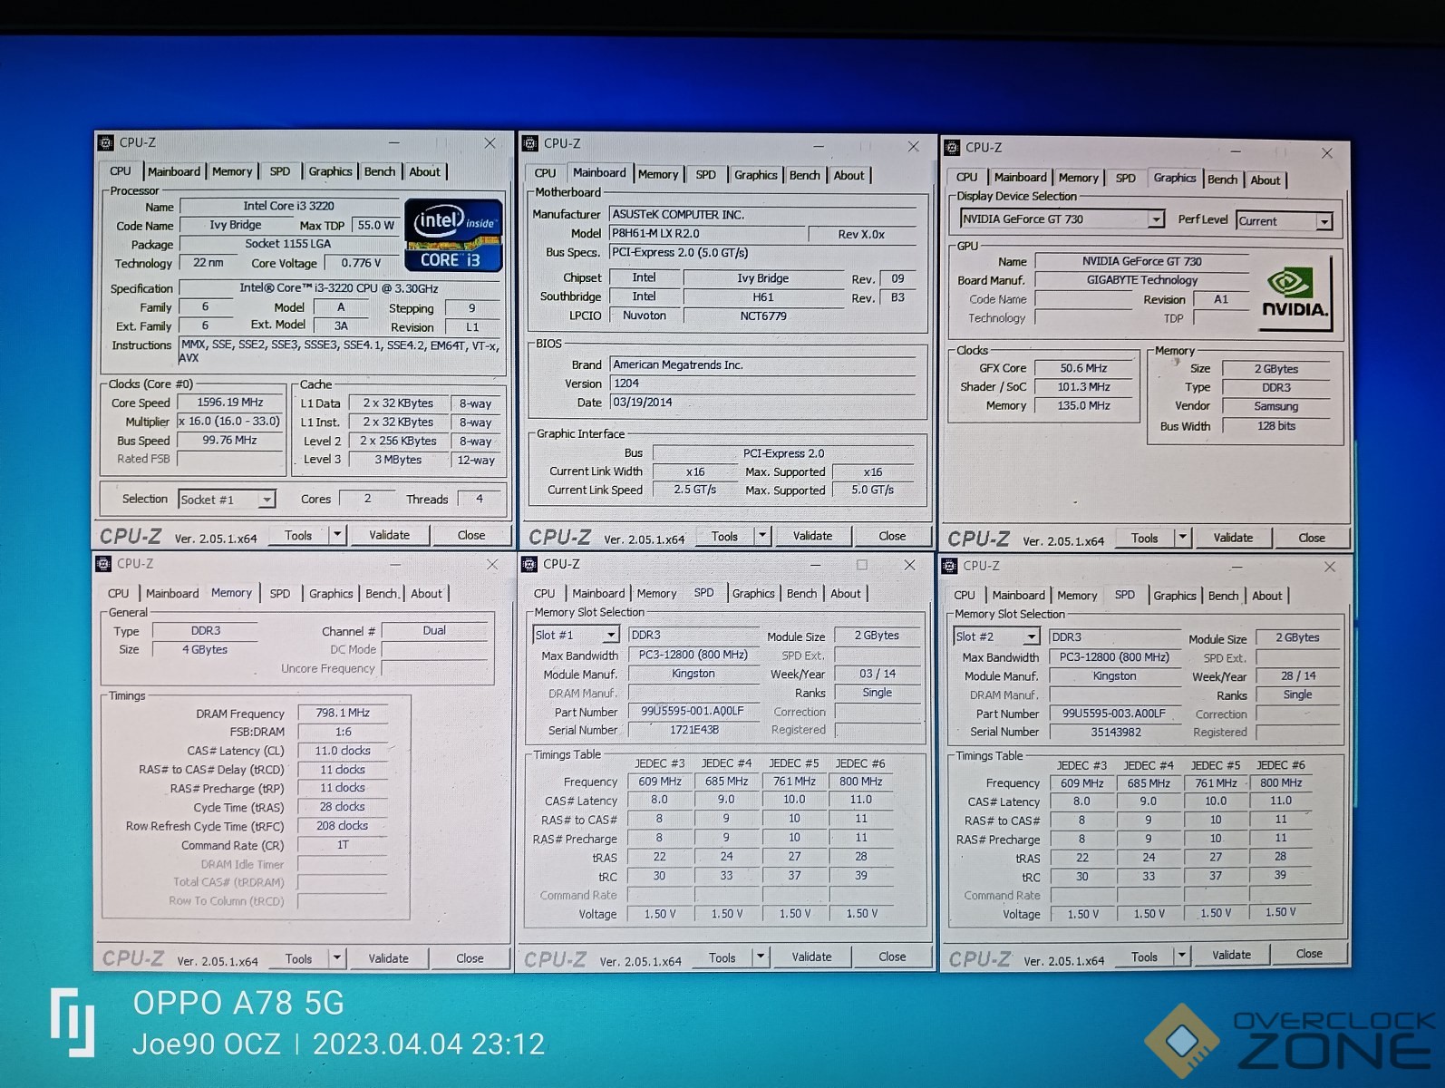This screenshot has height=1088, width=1445.
Task: Click the Week/Year 28 / 14 value
Action: (1298, 675)
